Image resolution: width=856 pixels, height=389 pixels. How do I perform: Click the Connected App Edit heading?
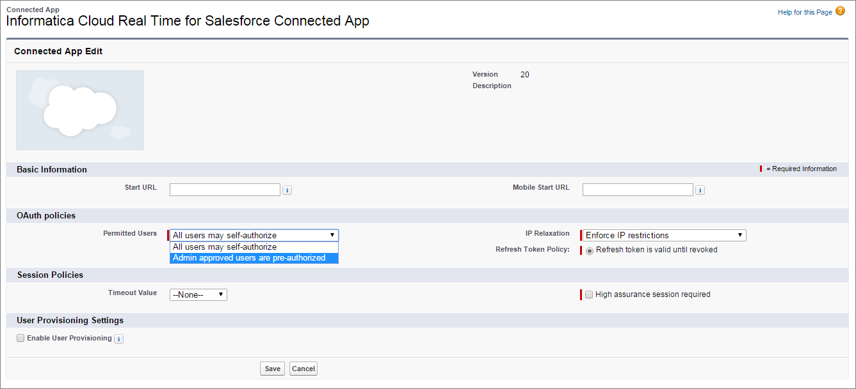pos(58,51)
